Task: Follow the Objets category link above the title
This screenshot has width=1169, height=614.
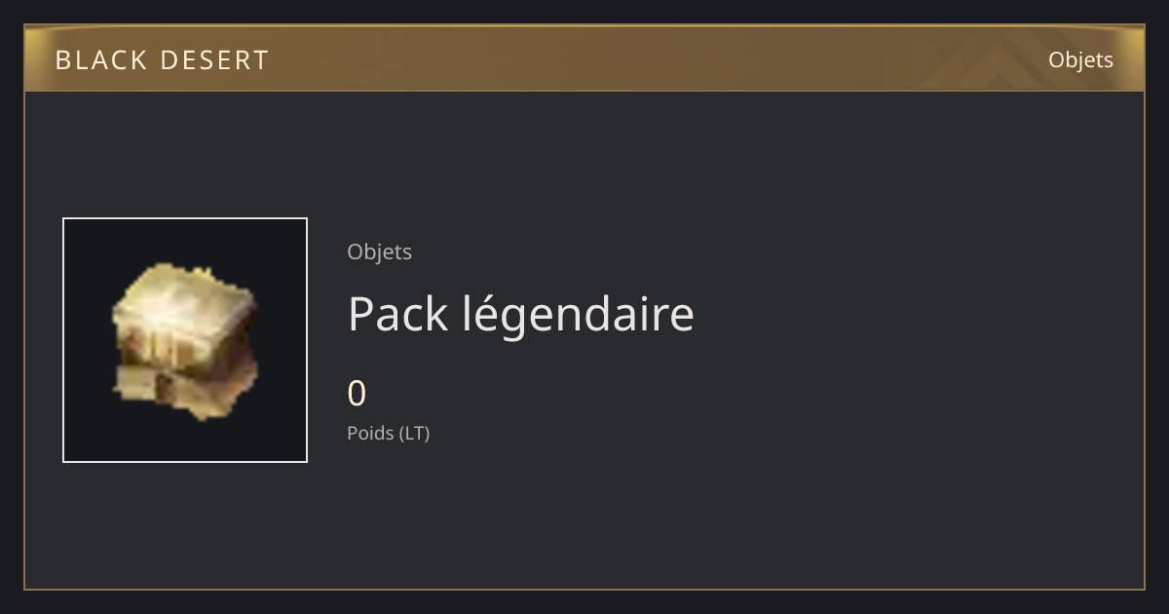Action: click(x=379, y=251)
